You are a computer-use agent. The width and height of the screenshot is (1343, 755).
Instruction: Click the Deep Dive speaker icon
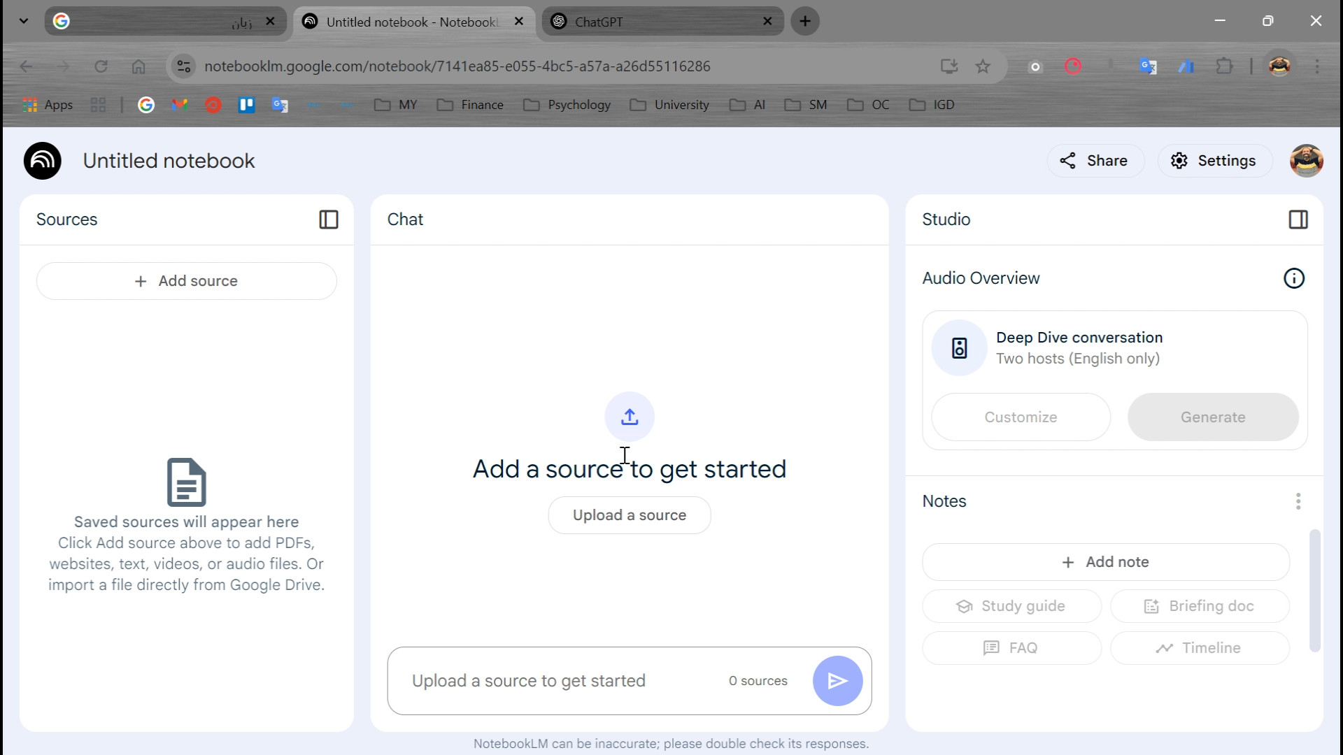coord(960,348)
